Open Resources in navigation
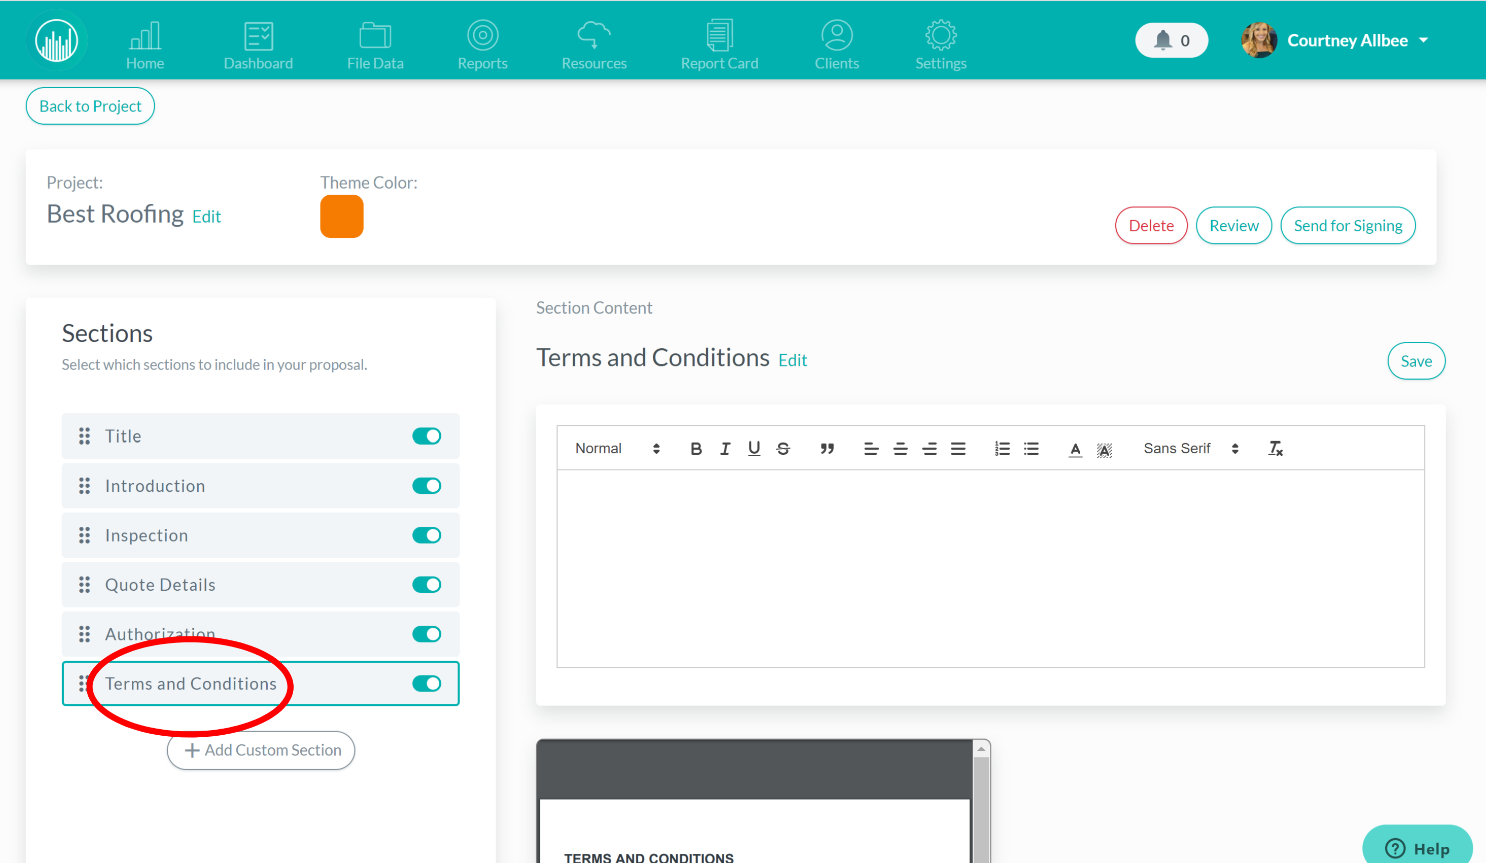Viewport: 1486px width, 863px height. tap(594, 46)
